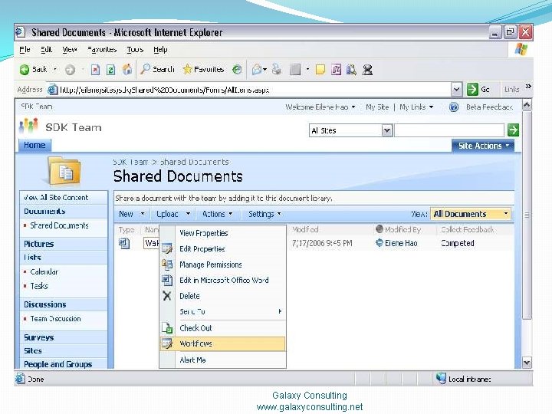Viewport: 552px width, 414px height.
Task: Click the Mail envelope icon
Action: (x=257, y=70)
